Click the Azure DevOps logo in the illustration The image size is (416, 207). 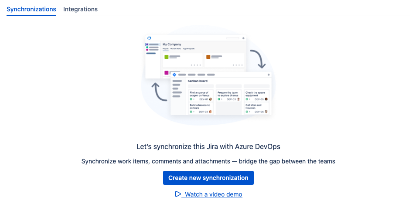point(149,38)
